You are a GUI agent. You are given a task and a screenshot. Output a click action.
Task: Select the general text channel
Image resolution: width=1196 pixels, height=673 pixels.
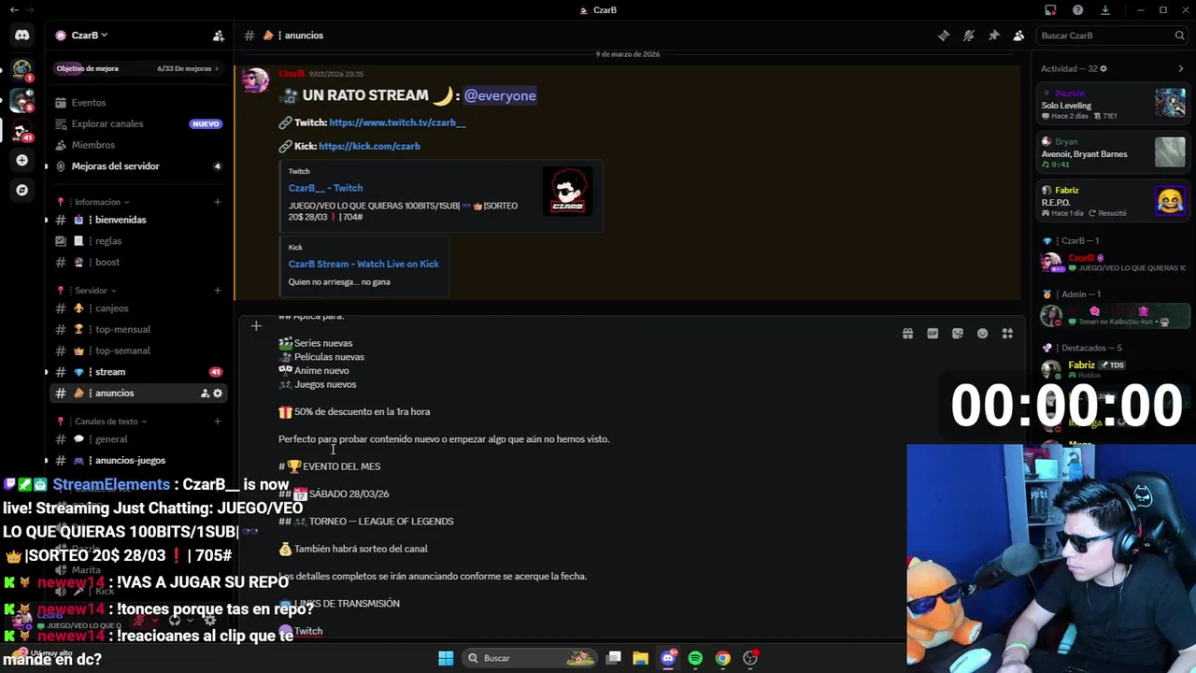136,439
